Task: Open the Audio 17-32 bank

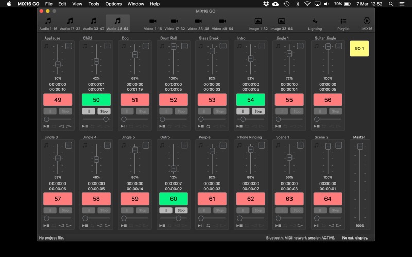Action: coord(70,24)
